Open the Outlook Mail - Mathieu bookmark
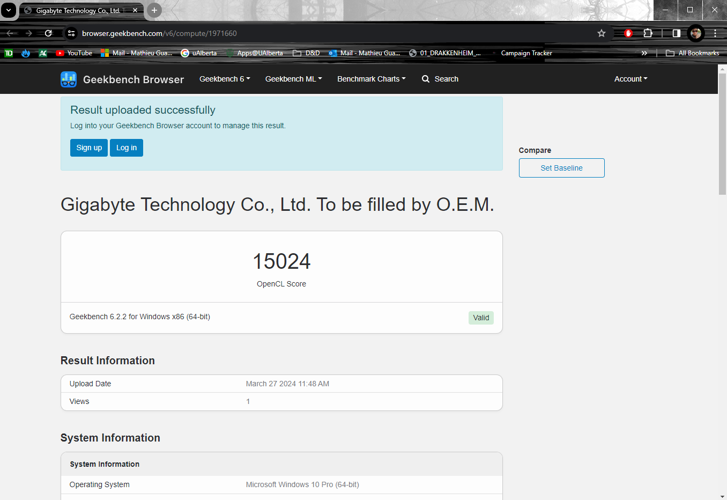Image resolution: width=727 pixels, height=500 pixels. pos(365,53)
